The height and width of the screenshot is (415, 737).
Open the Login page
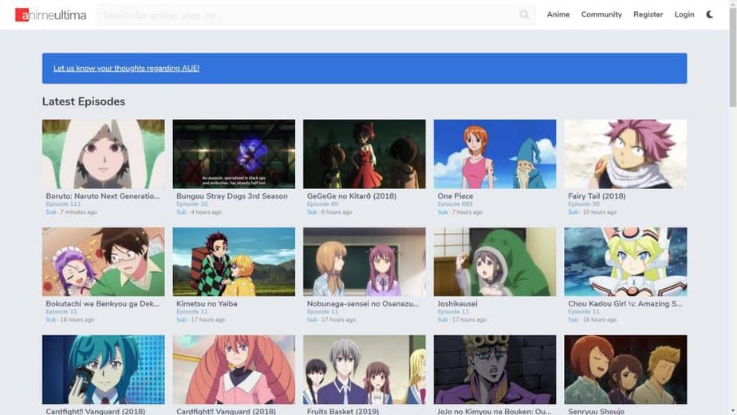(684, 14)
